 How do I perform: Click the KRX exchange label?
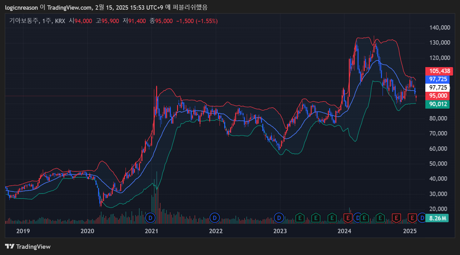pyautogui.click(x=60, y=21)
